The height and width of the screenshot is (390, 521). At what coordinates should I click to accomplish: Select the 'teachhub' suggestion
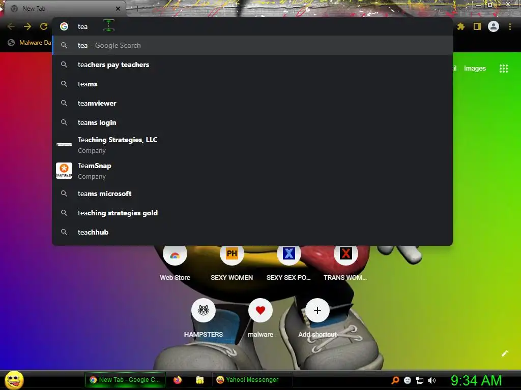coord(252,232)
